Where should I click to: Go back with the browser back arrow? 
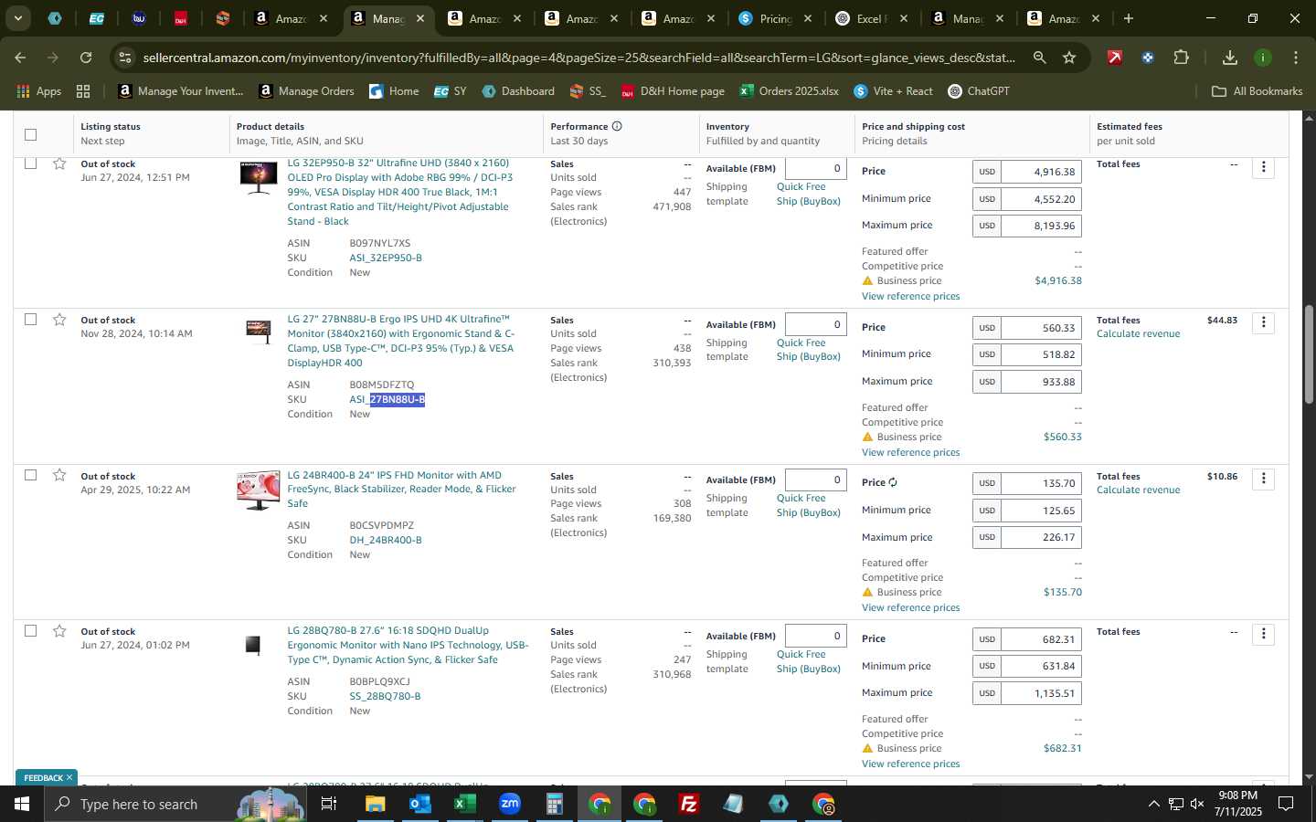point(20,58)
